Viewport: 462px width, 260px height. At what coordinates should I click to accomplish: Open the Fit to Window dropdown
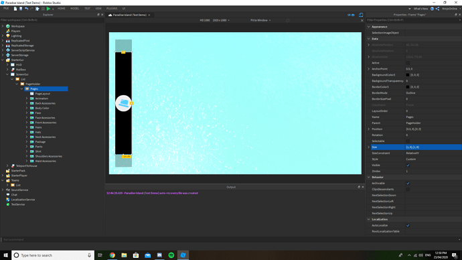[x=260, y=20]
